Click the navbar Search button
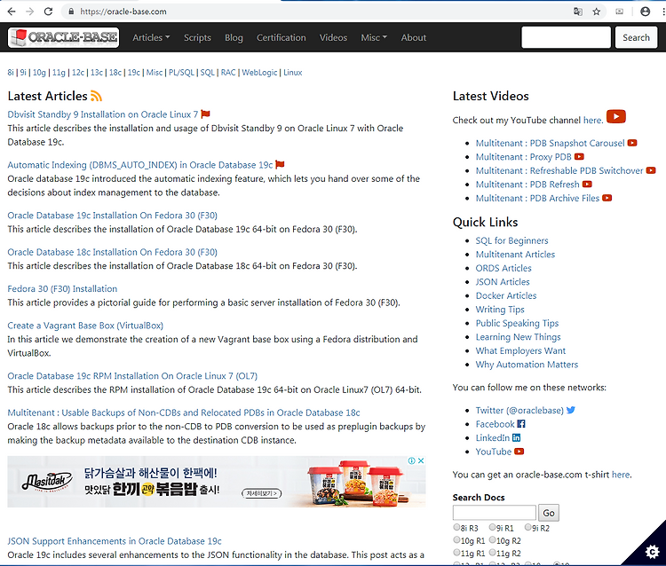Viewport: 666px width, 566px height. (636, 37)
